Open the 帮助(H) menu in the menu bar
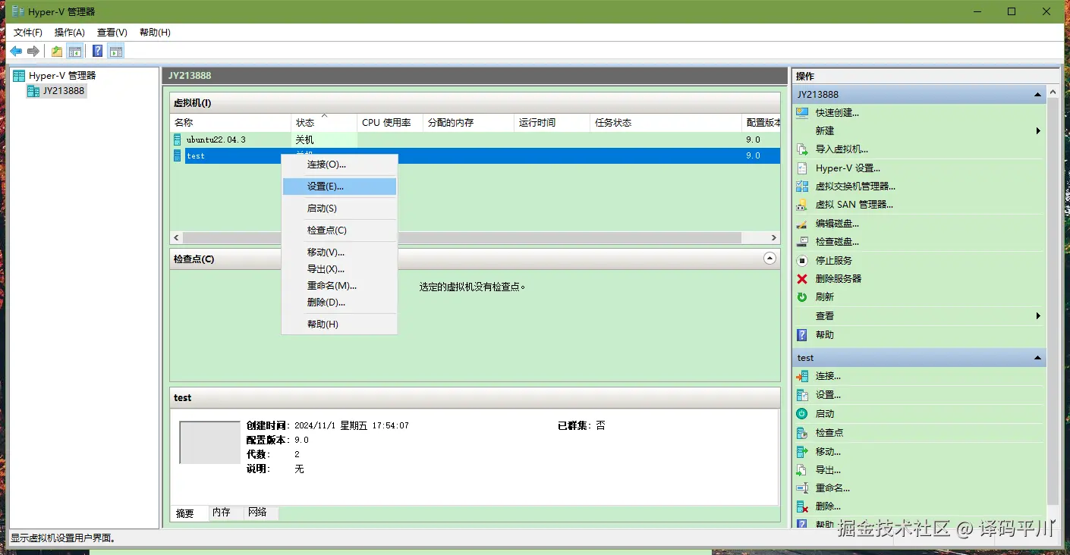Screen dimensions: 1070x555 (155, 32)
